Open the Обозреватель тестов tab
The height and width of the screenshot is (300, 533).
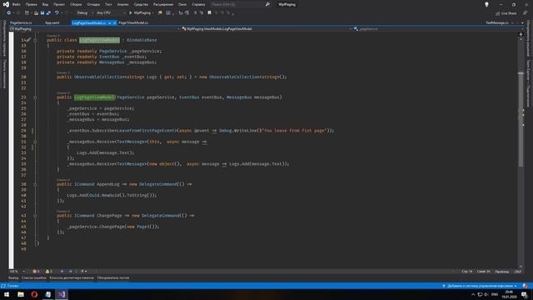coord(113,277)
